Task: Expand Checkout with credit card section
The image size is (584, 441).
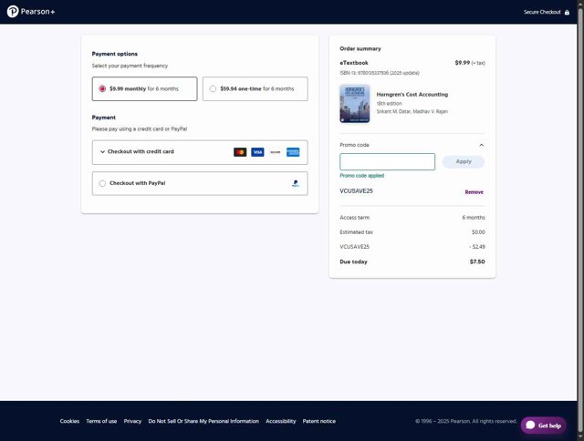Action: (200, 152)
